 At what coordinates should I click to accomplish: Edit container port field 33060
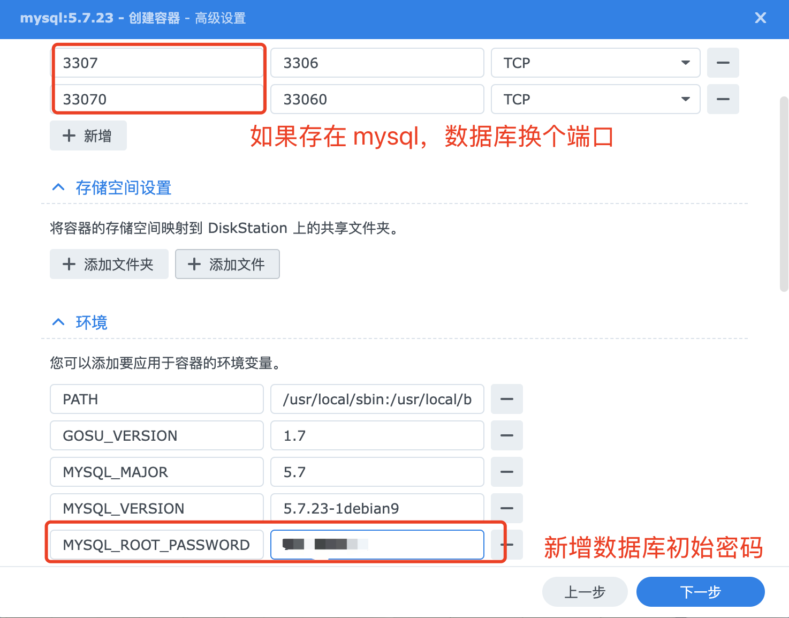click(377, 99)
